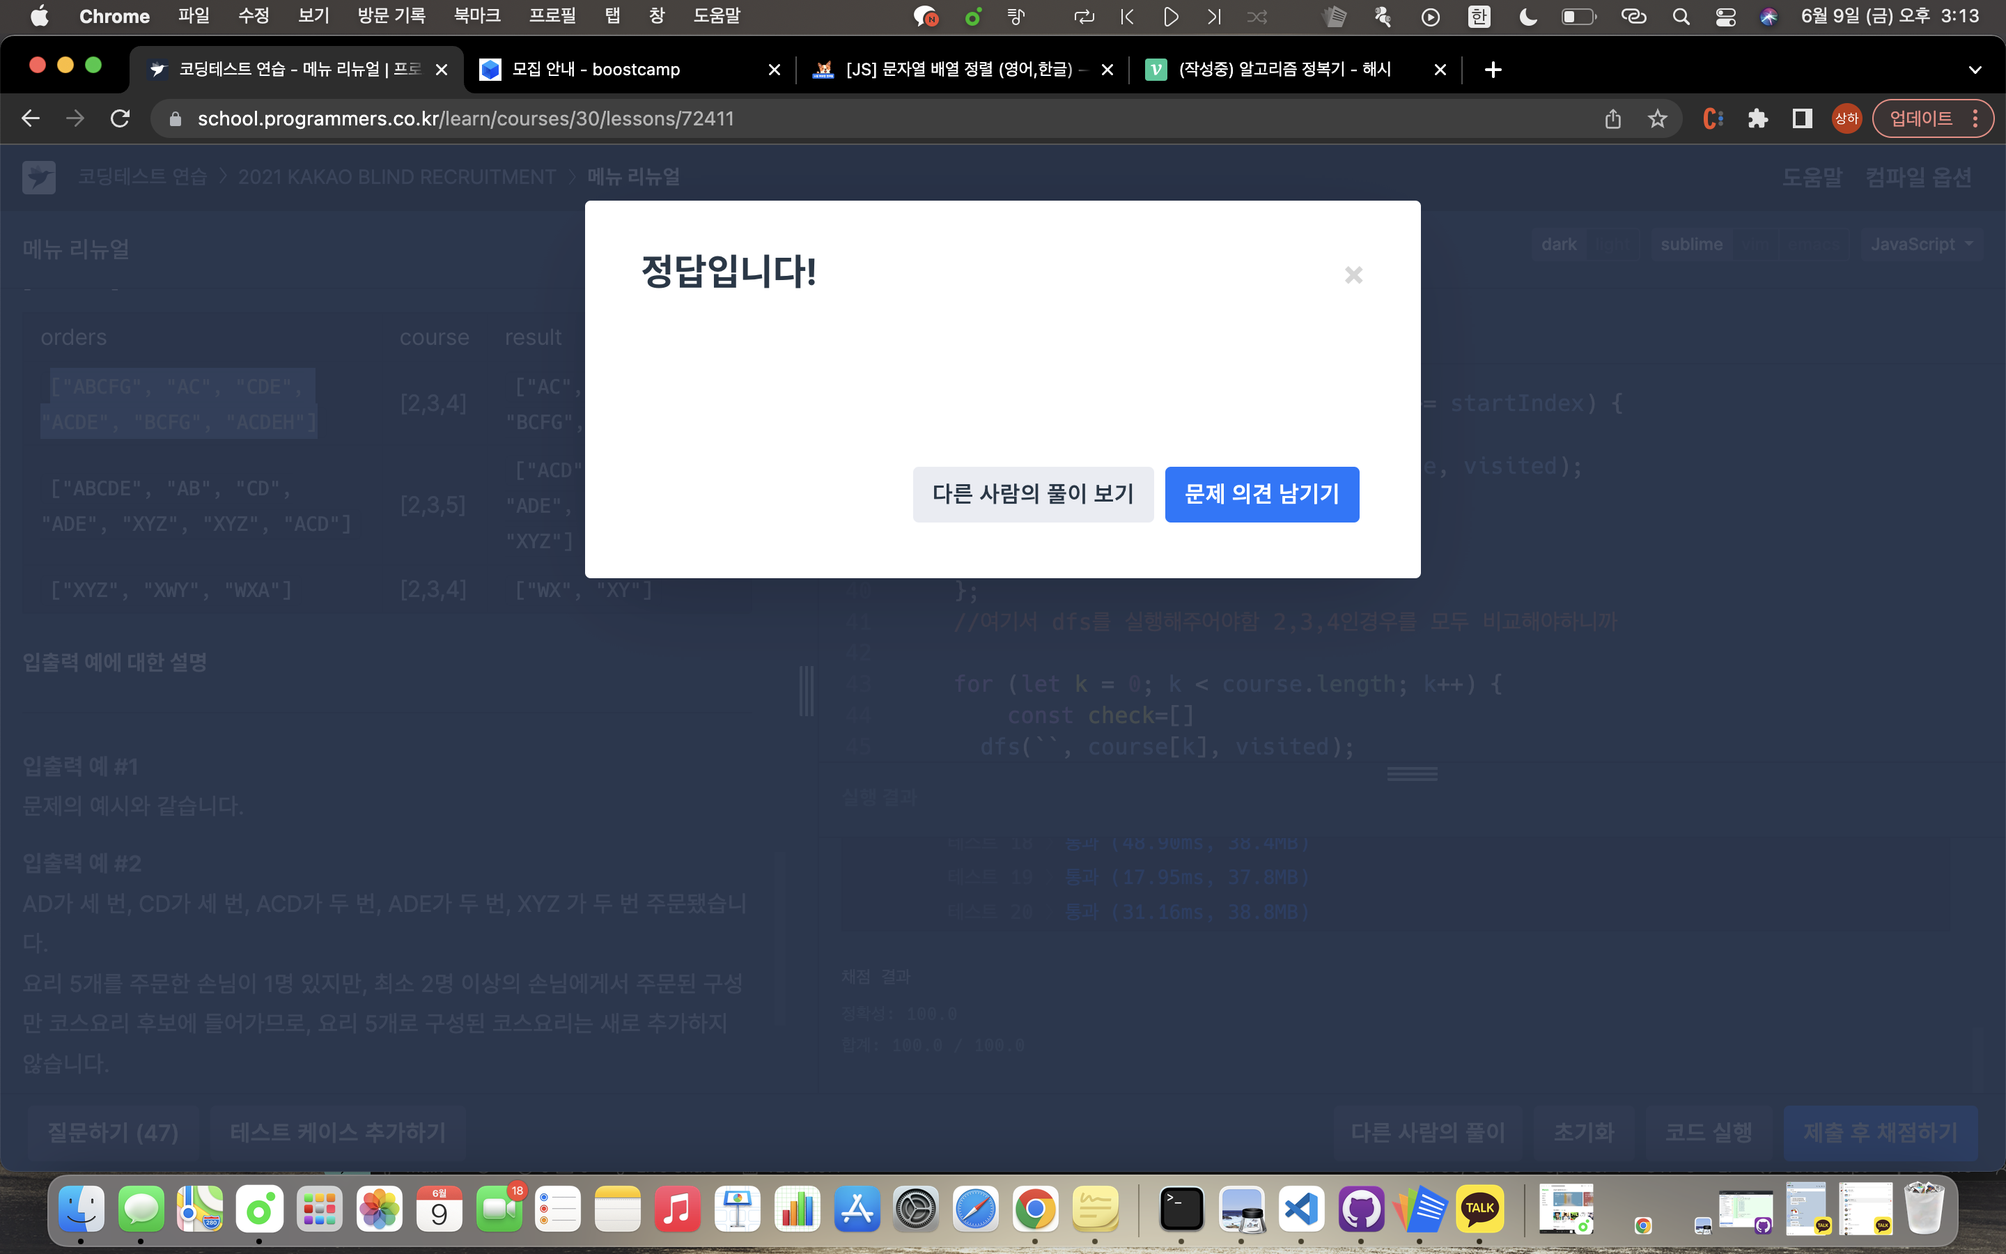Open the JavaScript language dropdown

[x=1920, y=244]
